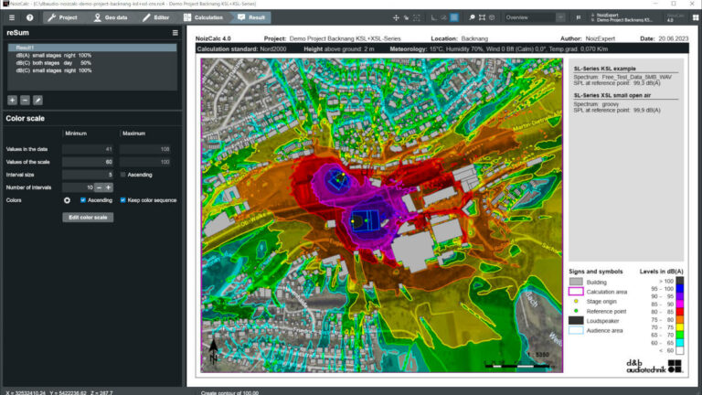Edit selected result with pencil icon

click(x=38, y=101)
